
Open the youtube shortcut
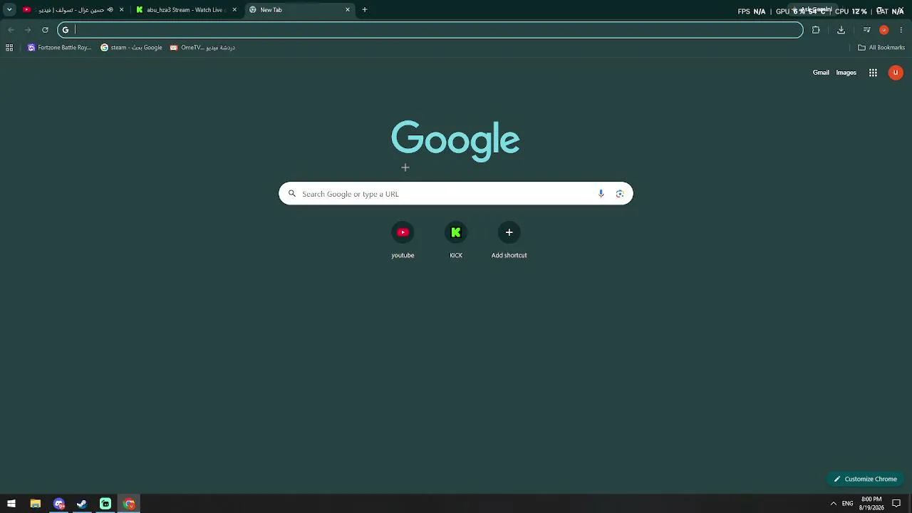403,240
